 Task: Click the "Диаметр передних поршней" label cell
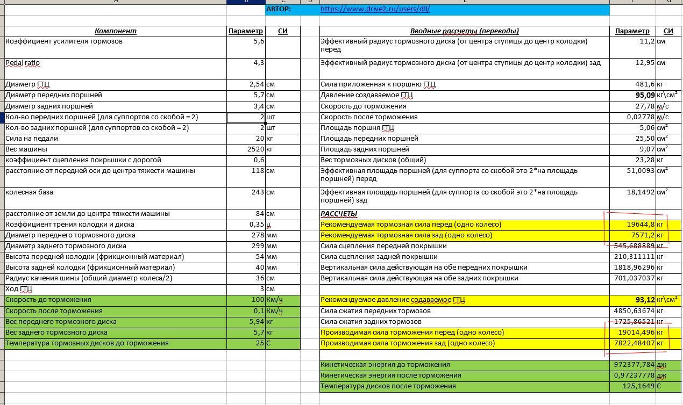(x=116, y=96)
